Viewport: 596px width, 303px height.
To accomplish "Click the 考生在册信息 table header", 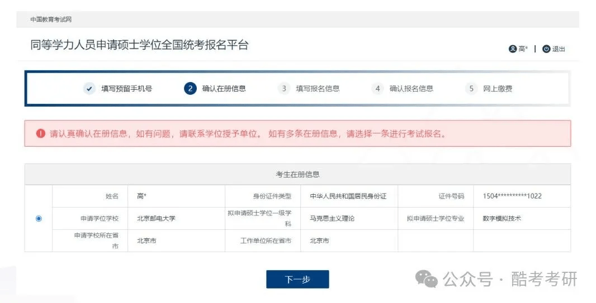I will point(297,175).
